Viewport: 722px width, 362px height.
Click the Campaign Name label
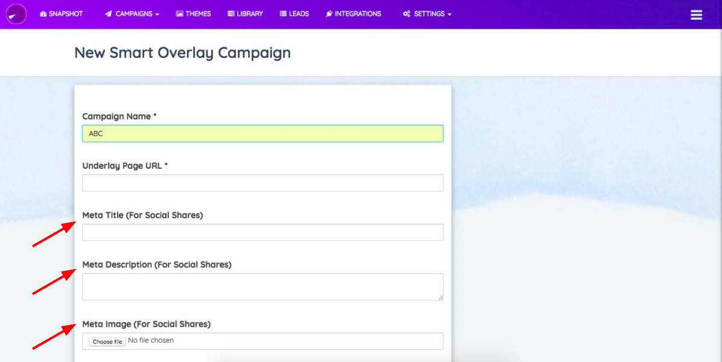click(119, 116)
